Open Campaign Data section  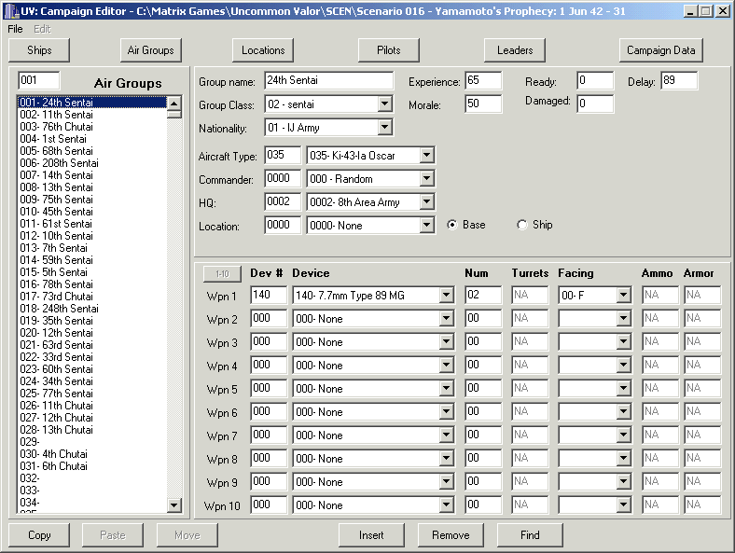coord(661,50)
